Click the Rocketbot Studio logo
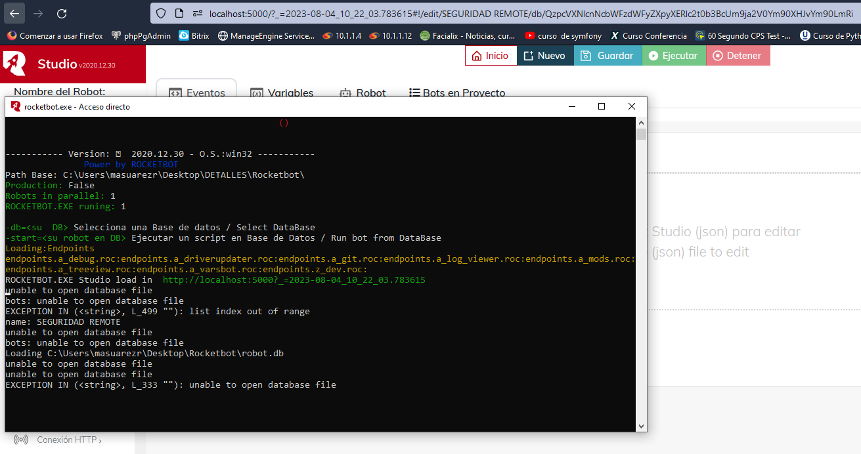 16,64
